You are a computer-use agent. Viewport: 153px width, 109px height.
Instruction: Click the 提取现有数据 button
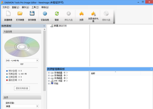point(22,88)
